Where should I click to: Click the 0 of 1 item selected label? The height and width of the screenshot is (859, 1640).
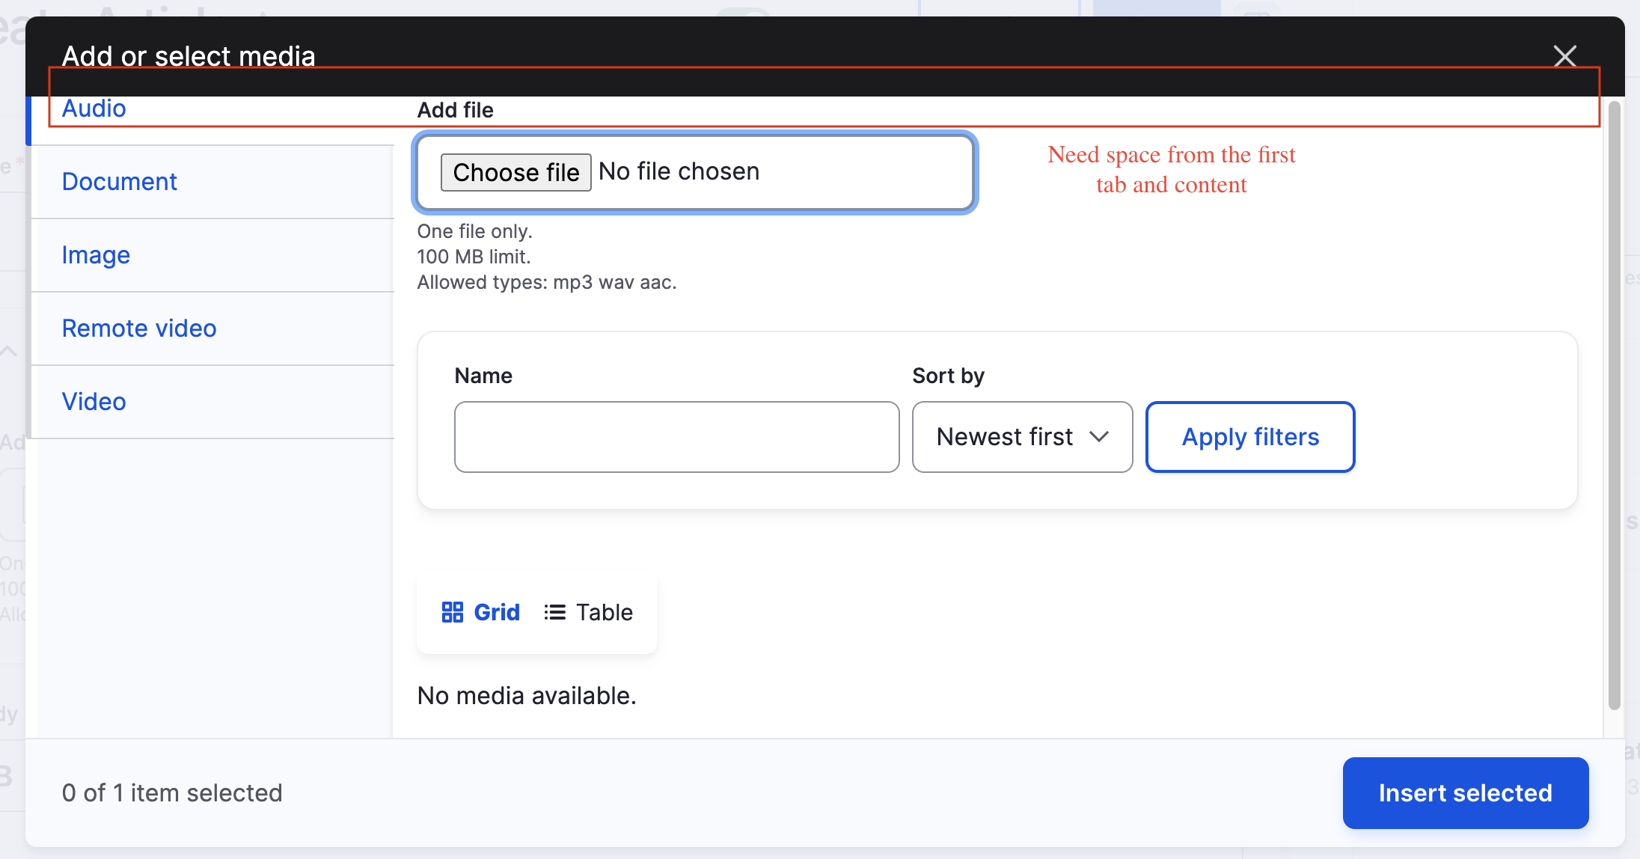coord(172,792)
